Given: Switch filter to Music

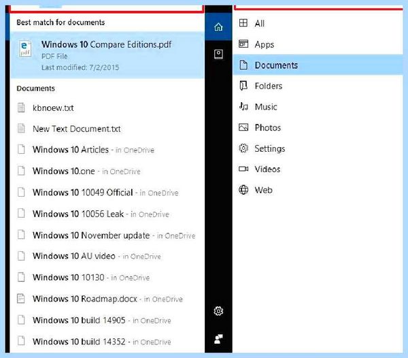Looking at the screenshot, I should click(318, 106).
